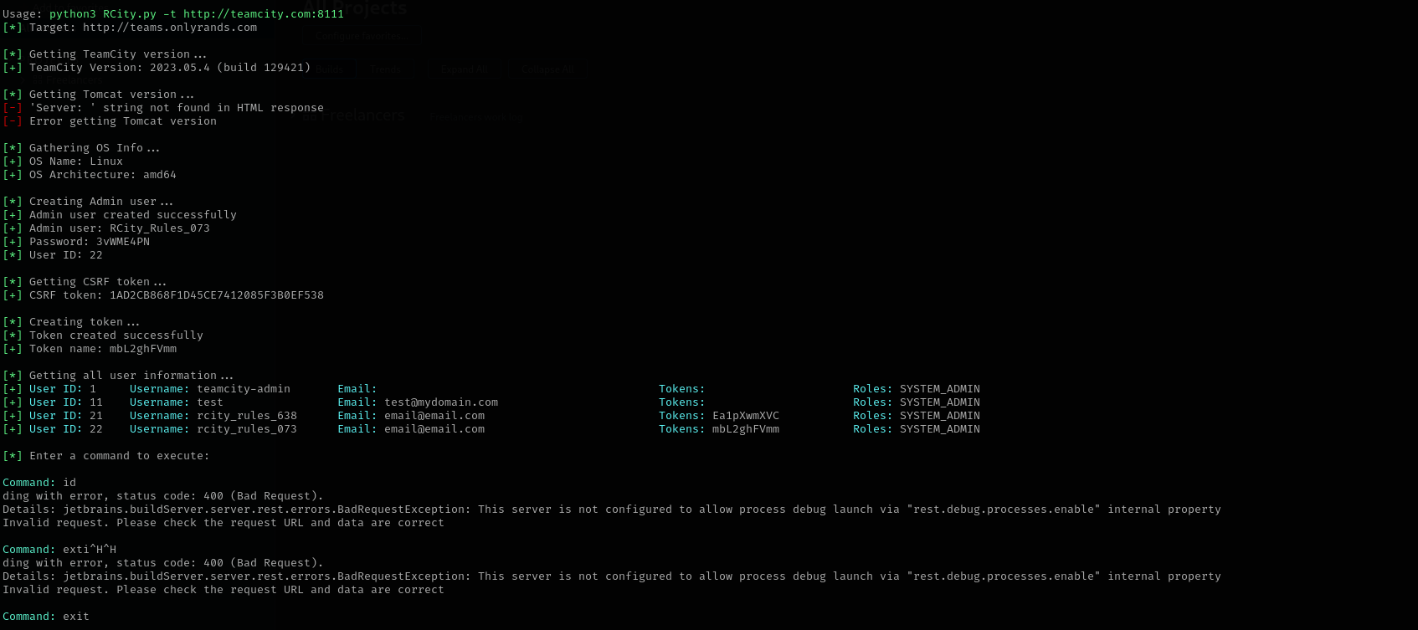Click the email 'test@mydomain.com'

441,402
